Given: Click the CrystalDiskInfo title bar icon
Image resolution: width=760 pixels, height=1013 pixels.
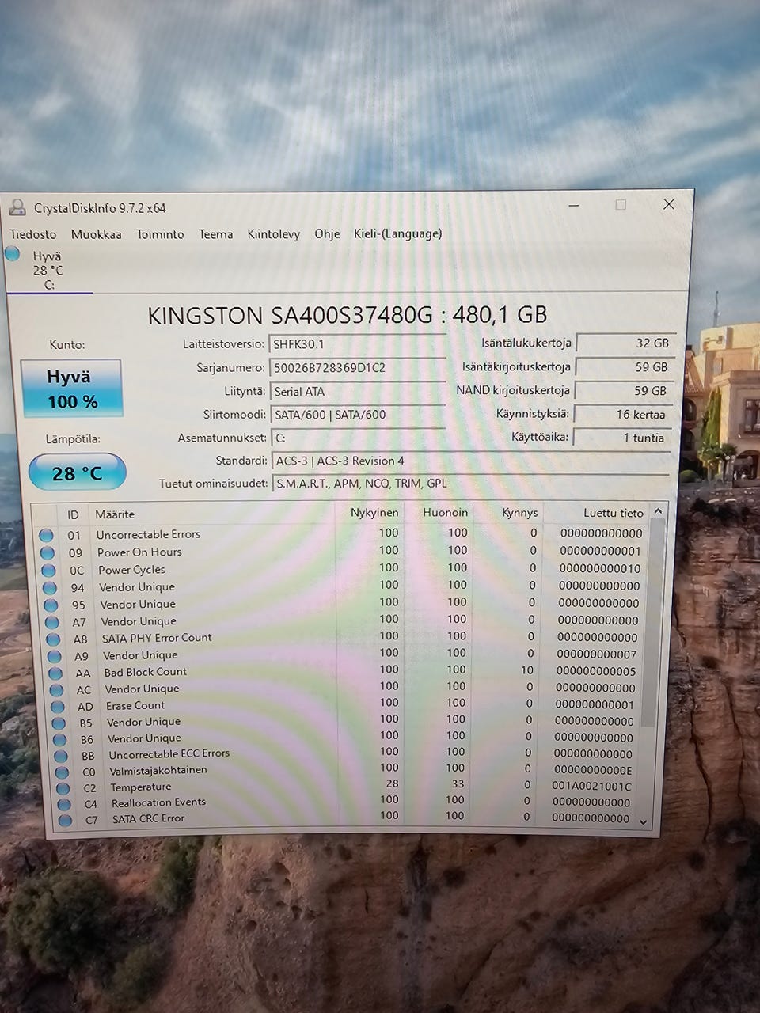Looking at the screenshot, I should coord(17,208).
